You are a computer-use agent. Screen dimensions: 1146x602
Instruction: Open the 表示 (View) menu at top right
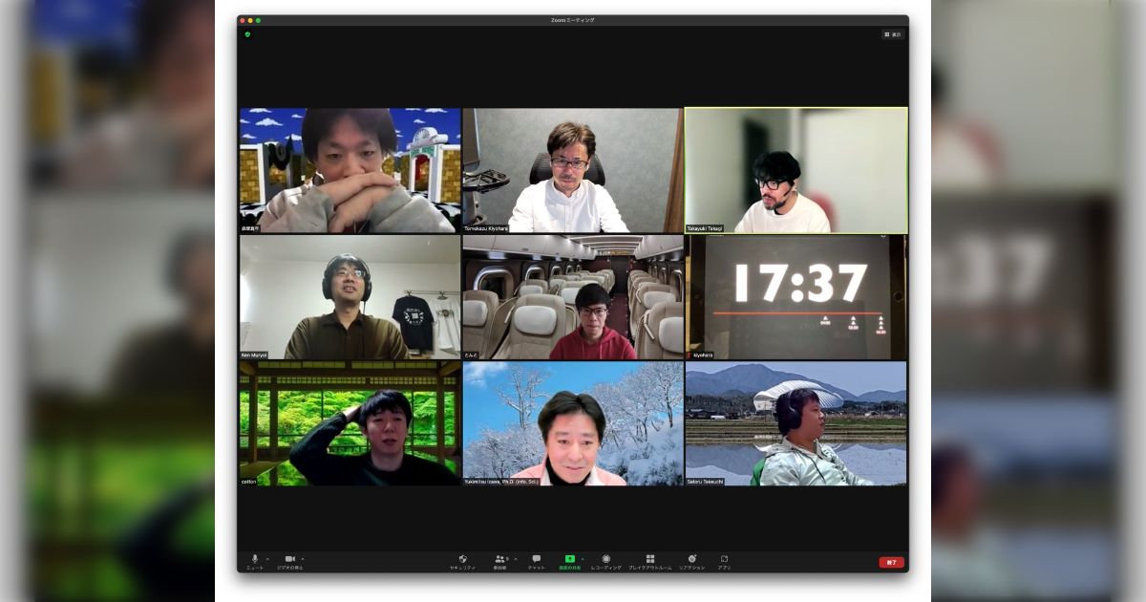point(898,34)
